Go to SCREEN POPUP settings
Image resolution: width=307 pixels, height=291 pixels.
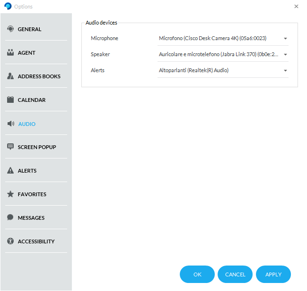tap(37, 147)
